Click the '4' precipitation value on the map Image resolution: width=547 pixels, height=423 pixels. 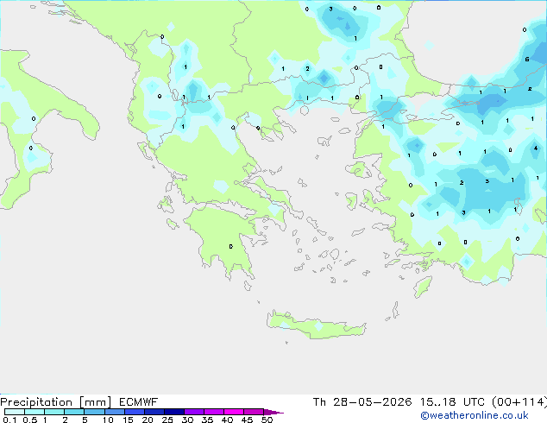(x=536, y=148)
